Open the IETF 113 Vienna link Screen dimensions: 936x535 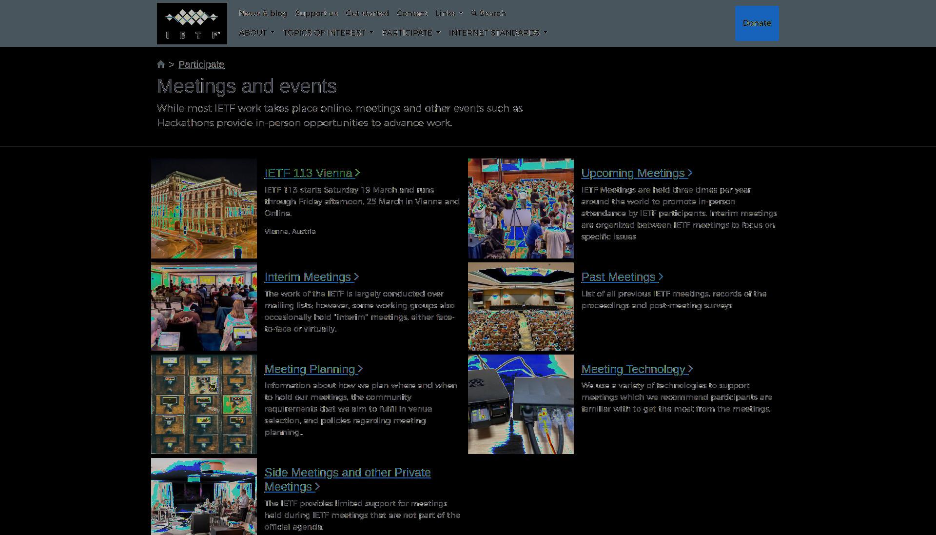coord(312,173)
